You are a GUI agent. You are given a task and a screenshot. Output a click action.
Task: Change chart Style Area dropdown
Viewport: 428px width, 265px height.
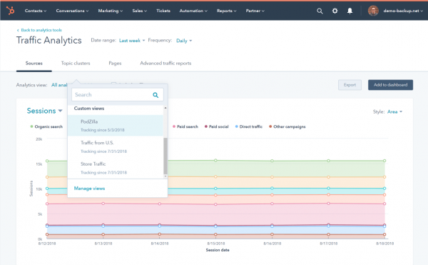coord(394,111)
